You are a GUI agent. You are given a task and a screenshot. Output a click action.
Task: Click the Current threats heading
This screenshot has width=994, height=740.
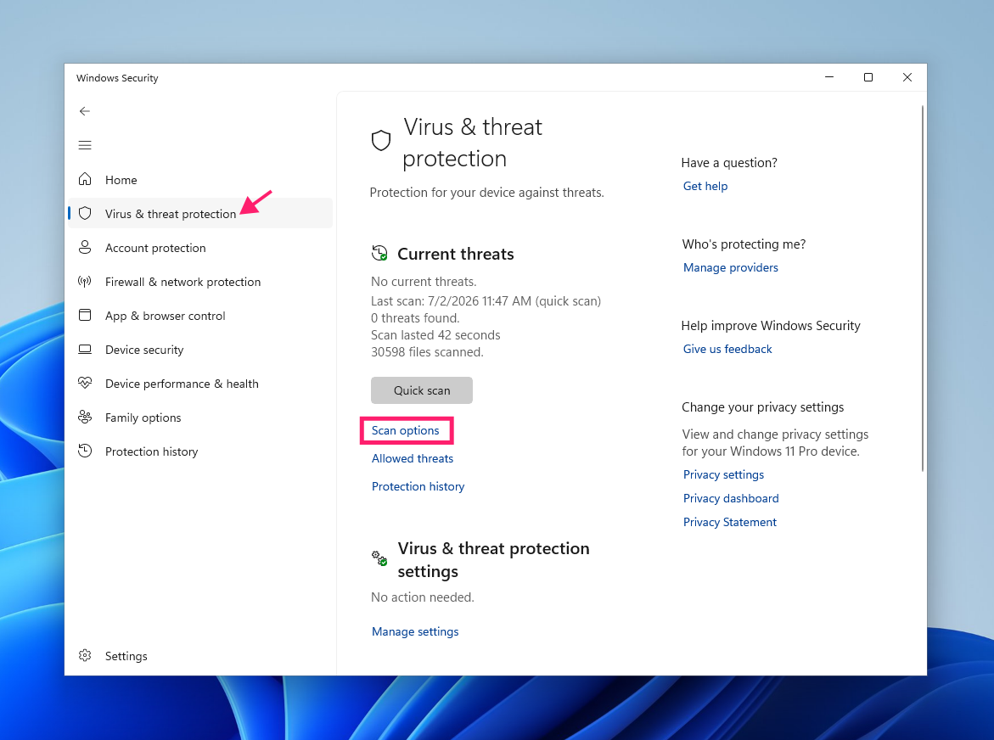455,254
